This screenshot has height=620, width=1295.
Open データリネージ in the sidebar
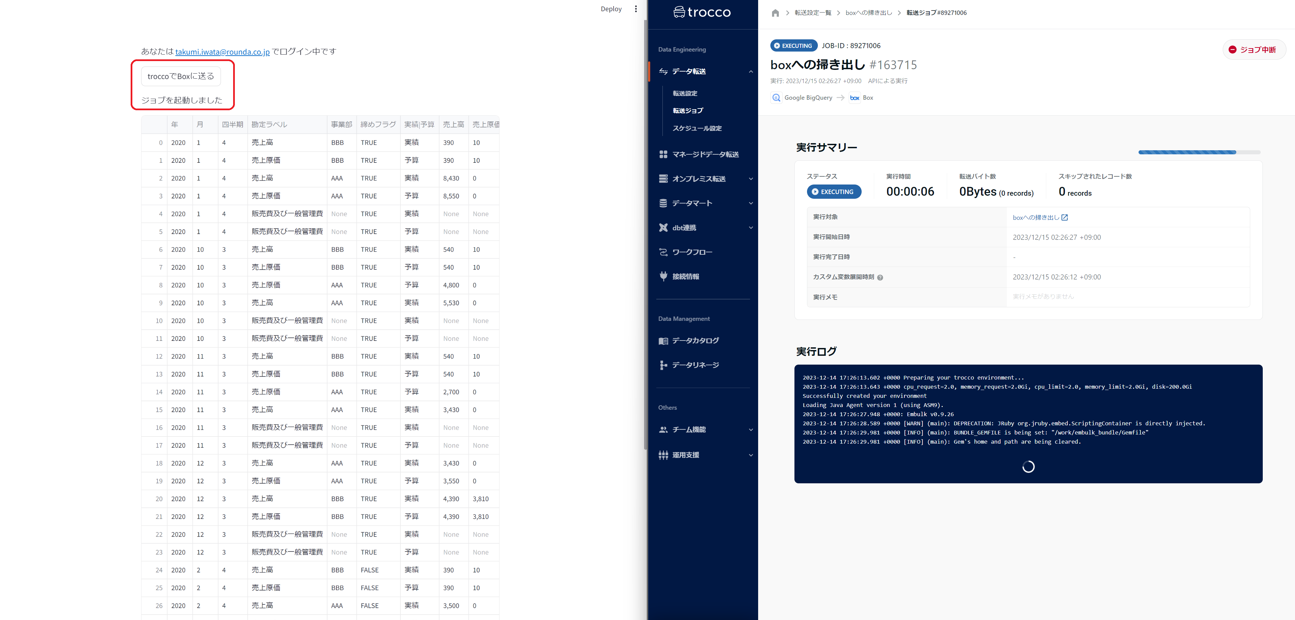(x=695, y=365)
